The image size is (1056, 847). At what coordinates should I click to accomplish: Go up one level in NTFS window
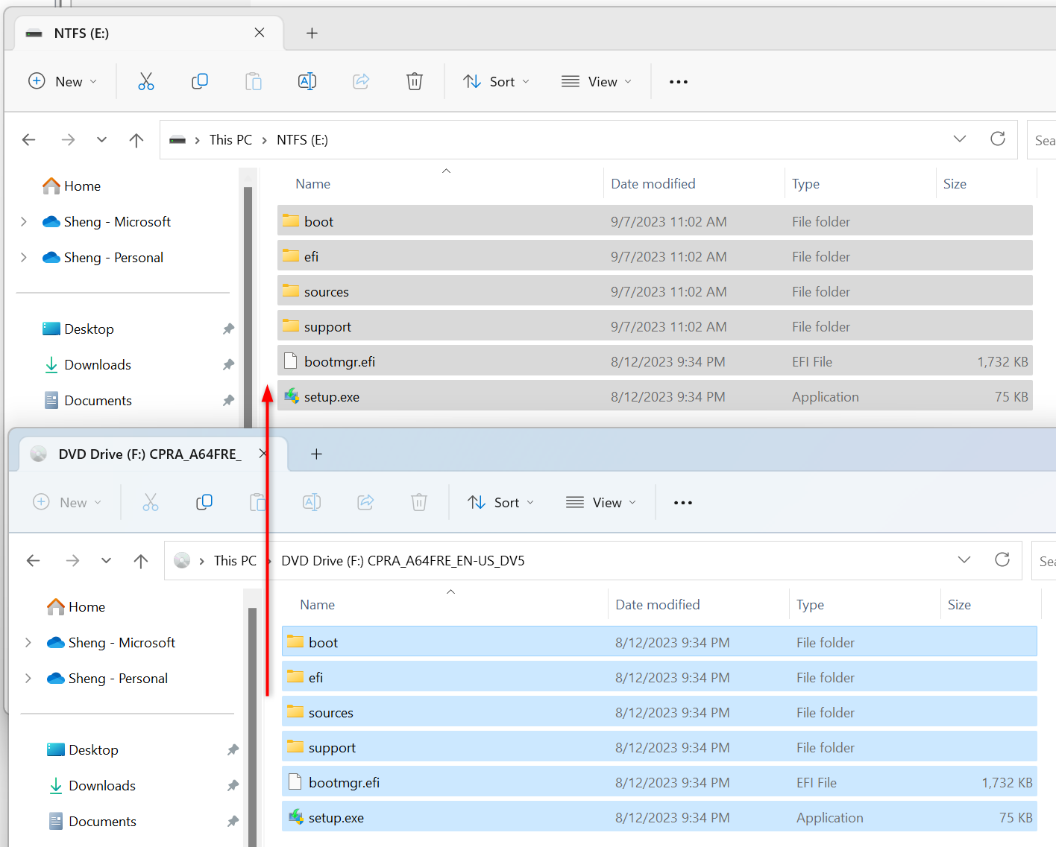coord(136,140)
